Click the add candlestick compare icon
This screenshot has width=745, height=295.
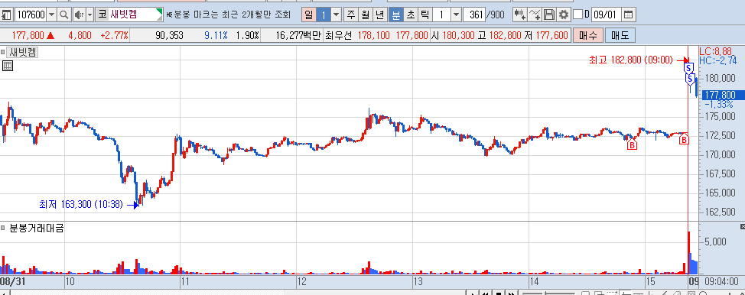pos(520,15)
